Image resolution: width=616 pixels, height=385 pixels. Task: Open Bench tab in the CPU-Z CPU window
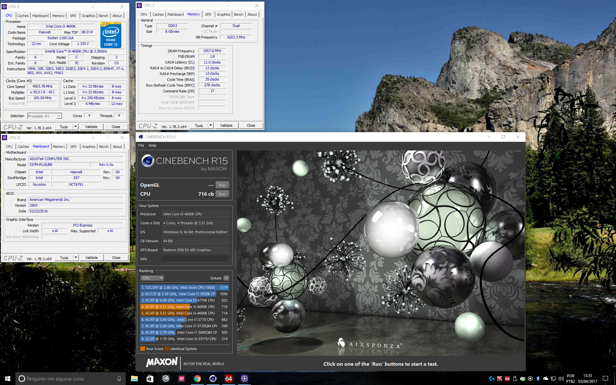pos(104,16)
